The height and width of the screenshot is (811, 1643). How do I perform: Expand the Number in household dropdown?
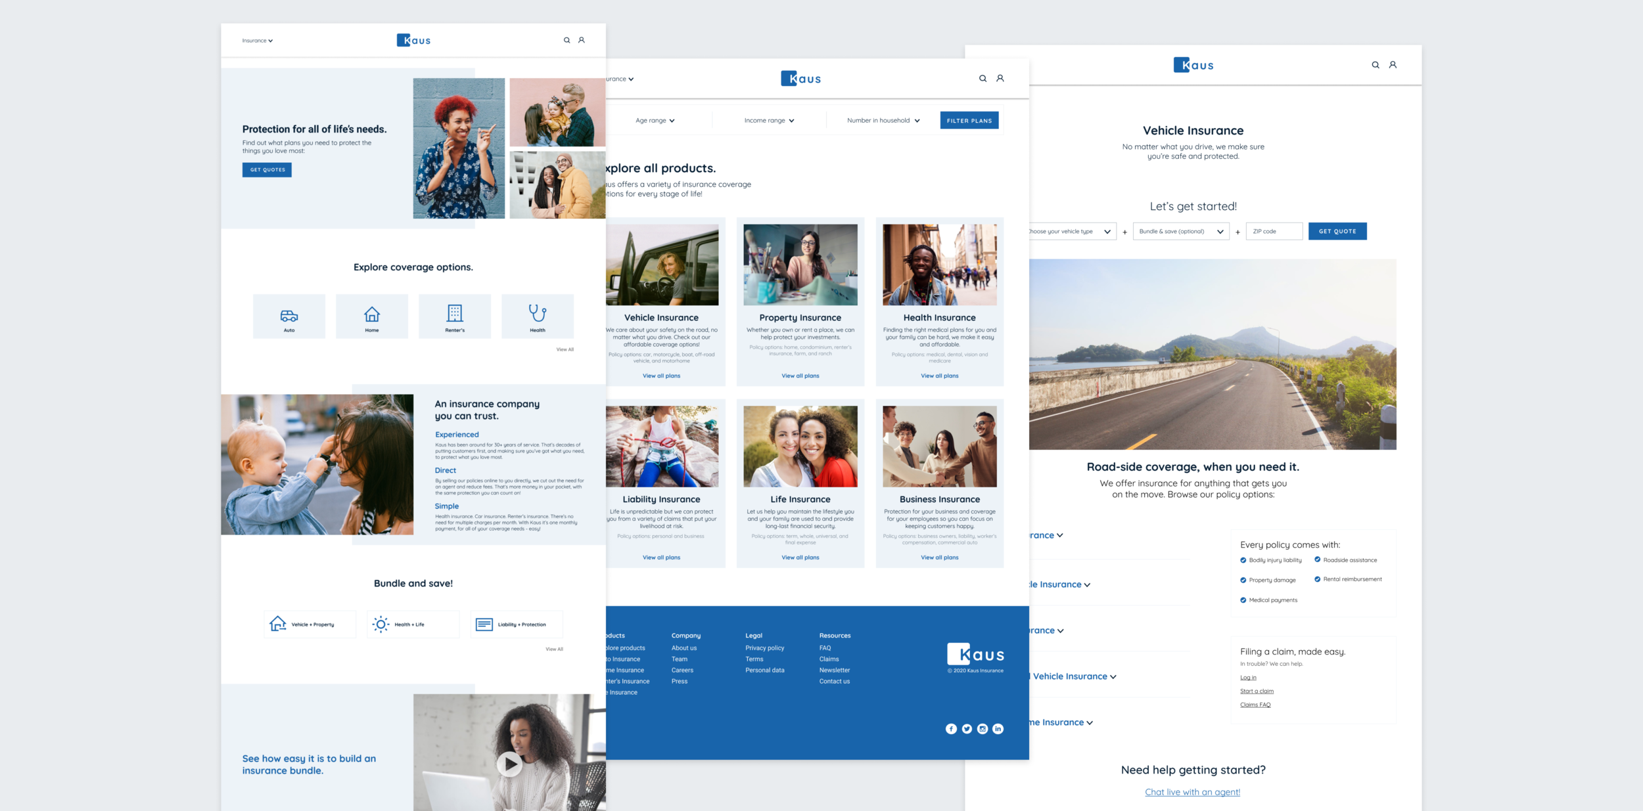tap(883, 121)
